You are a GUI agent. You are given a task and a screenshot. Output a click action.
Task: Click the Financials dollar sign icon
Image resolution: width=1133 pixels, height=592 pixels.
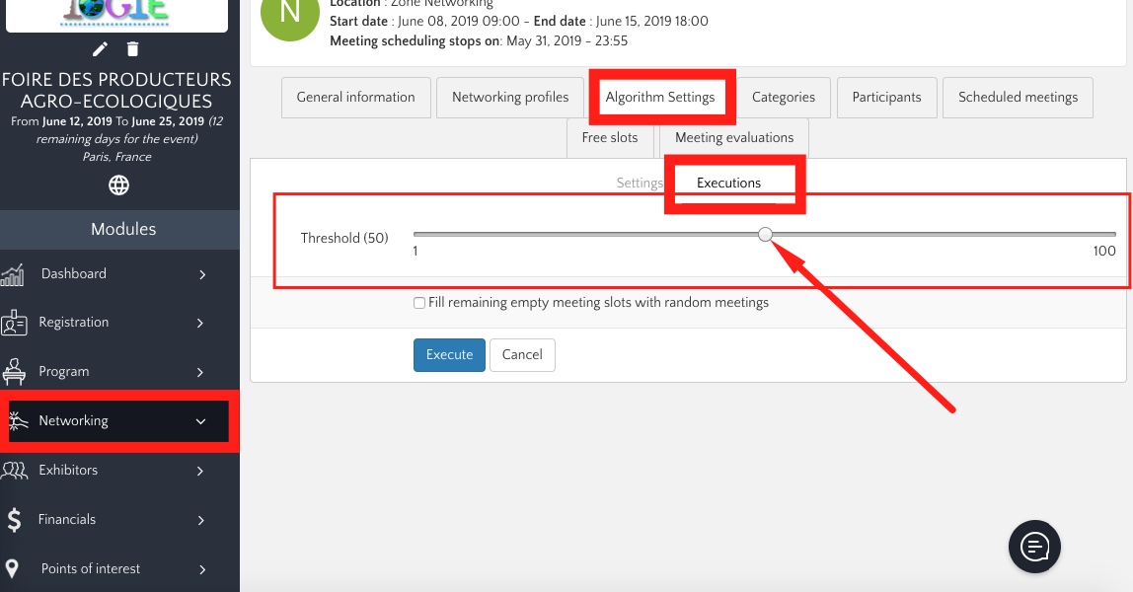(x=14, y=519)
